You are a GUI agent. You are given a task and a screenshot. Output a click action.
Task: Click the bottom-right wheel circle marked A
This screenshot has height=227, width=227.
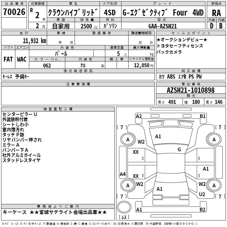pos(214,185)
